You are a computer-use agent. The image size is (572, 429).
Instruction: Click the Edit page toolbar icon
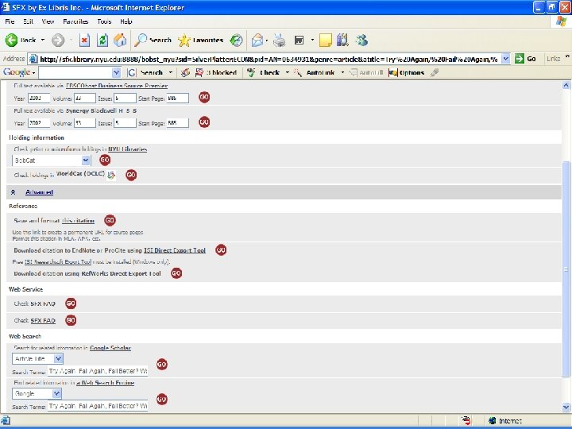300,41
